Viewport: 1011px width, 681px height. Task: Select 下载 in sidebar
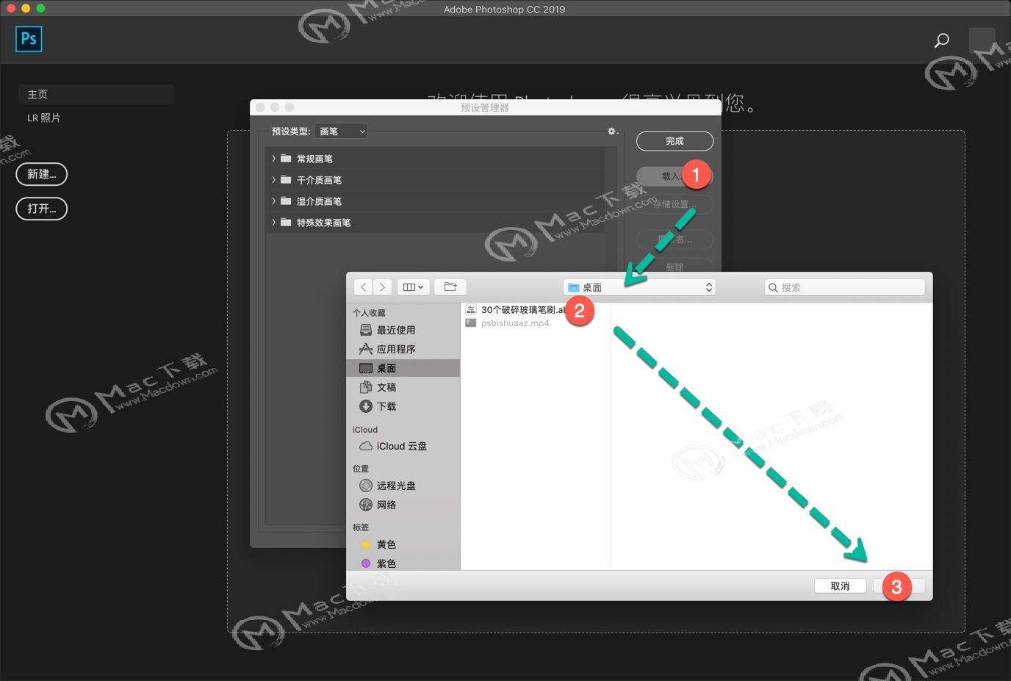pyautogui.click(x=403, y=406)
